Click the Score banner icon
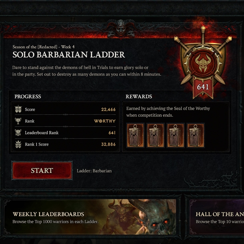Image resolution: width=244 pixels, height=244 pixels. tap(18, 109)
